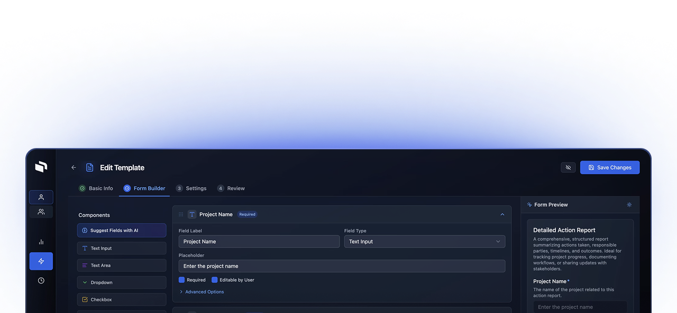Screen dimensions: 677x313
Task: Open the single-user profile sidebar icon
Action: pos(41,197)
